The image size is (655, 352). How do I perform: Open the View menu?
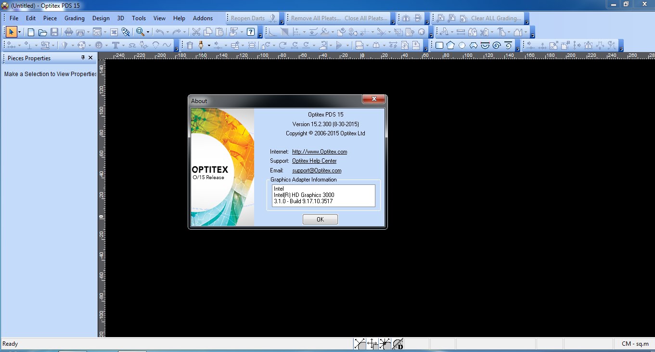159,18
